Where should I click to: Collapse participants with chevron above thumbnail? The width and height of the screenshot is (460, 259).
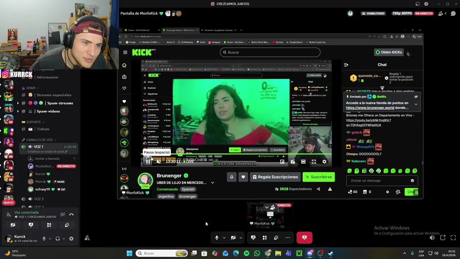pyautogui.click(x=267, y=207)
